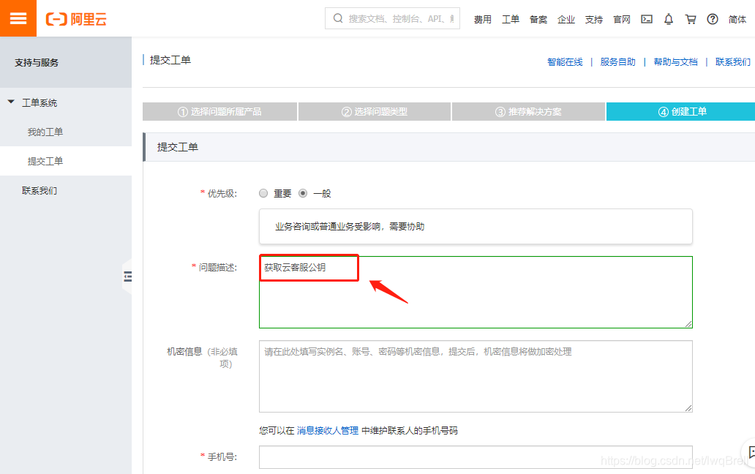Viewport: 755px width, 474px height.
Task: Click the 服务自助 link
Action: click(x=617, y=62)
